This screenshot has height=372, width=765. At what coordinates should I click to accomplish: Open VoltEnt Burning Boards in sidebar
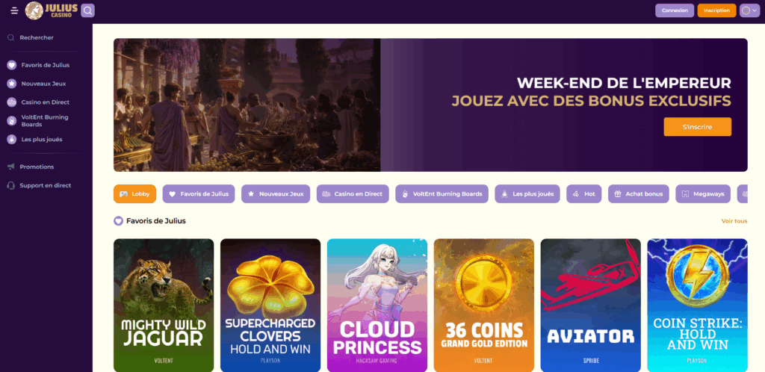[44, 121]
